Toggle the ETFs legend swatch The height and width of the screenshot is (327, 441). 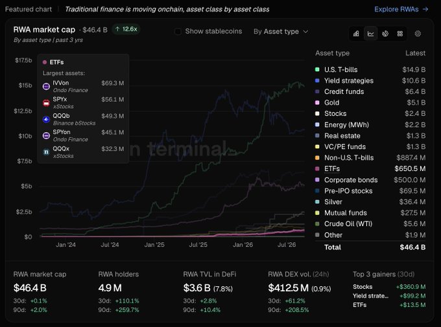(317, 168)
